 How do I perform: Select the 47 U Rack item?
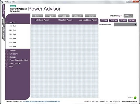pyautogui.click(x=13, y=42)
